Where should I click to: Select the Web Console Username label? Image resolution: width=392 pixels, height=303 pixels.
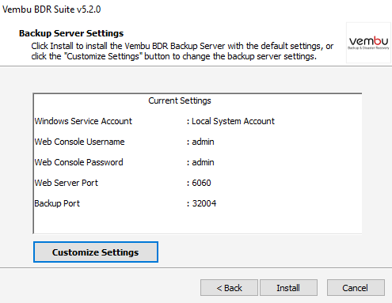(79, 142)
